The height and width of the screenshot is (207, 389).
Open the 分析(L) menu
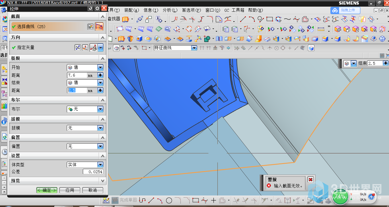tap(170, 10)
